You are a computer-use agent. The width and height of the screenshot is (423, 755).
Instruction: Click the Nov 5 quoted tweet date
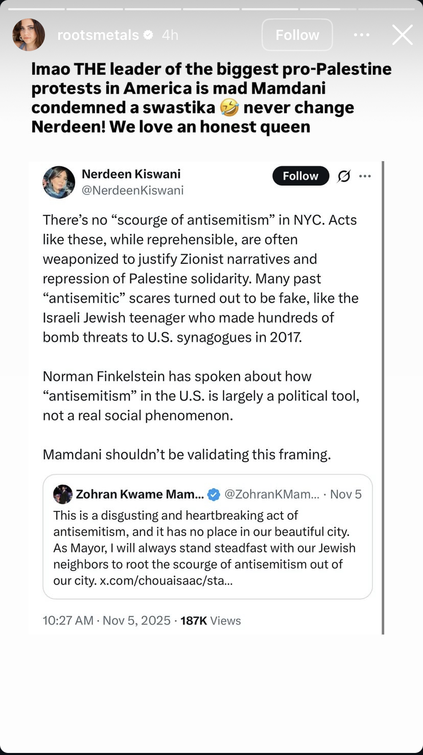346,494
